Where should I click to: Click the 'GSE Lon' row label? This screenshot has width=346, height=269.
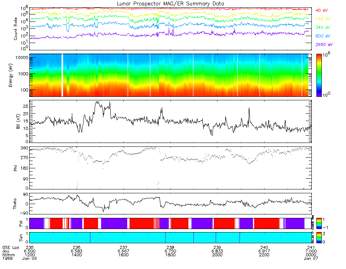(x=11, y=247)
